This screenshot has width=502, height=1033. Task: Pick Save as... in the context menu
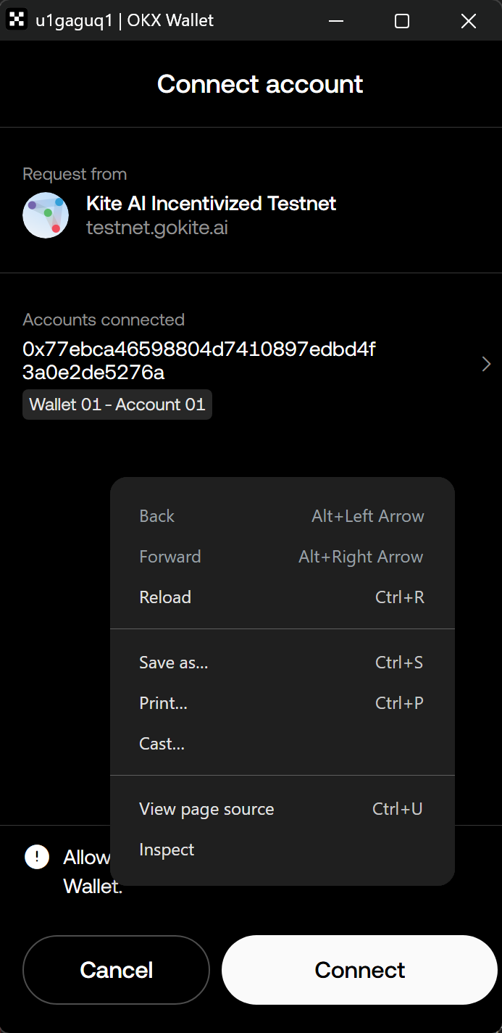pyautogui.click(x=174, y=663)
